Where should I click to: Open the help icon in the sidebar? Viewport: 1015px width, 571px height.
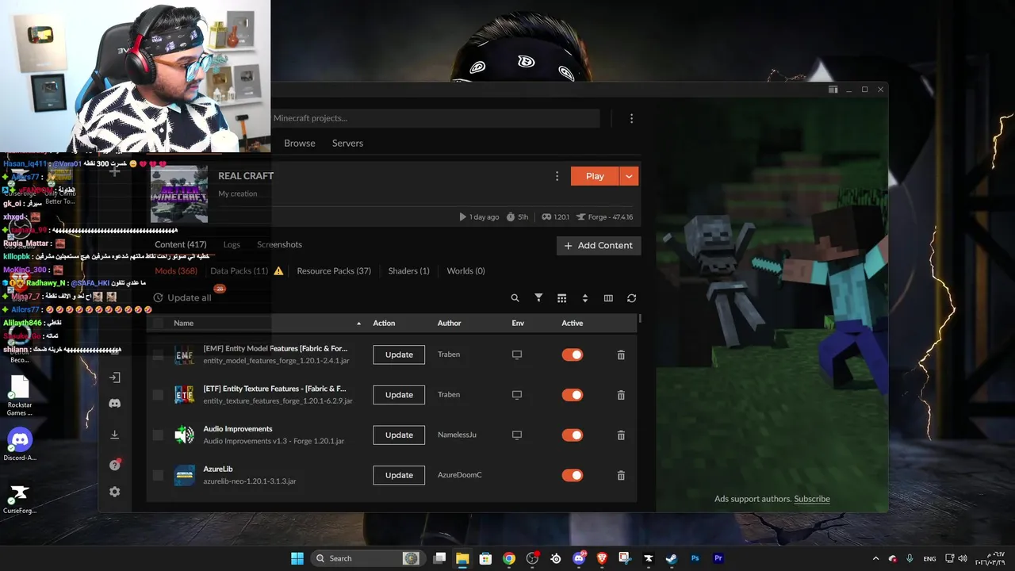(x=114, y=465)
